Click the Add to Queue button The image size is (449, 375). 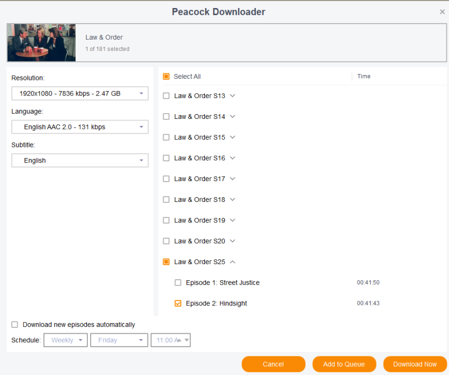click(344, 364)
